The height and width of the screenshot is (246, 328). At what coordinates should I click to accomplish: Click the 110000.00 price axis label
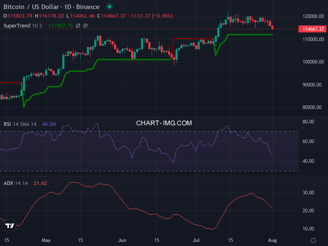tap(313, 39)
